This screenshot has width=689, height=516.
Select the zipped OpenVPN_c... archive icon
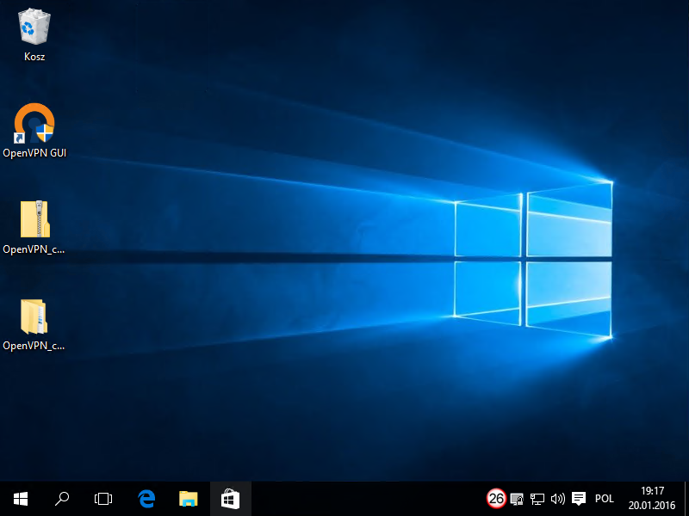pos(34,219)
